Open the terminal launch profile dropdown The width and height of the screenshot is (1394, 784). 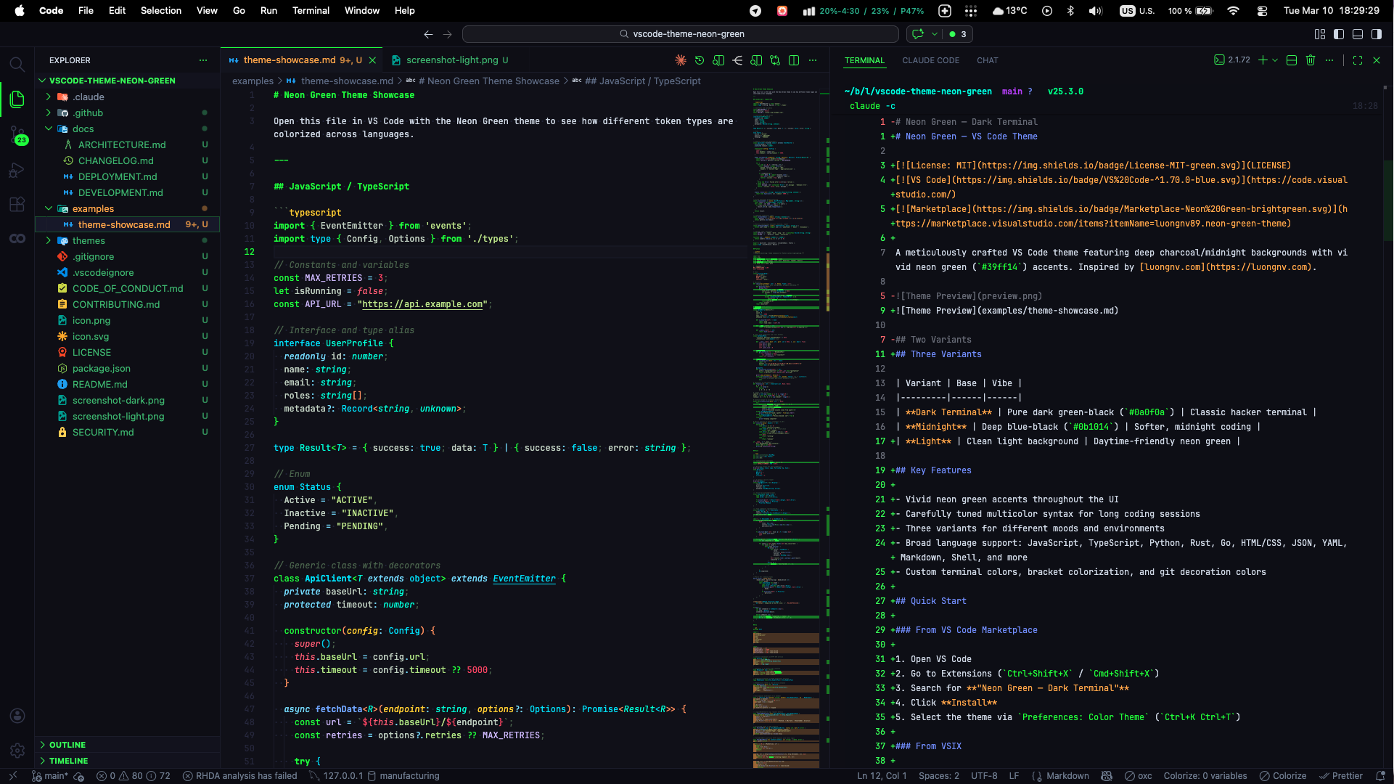pos(1275,60)
